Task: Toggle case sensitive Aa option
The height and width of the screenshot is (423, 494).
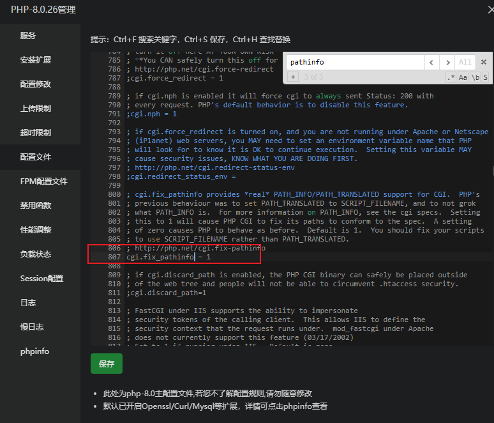Action: (463, 77)
